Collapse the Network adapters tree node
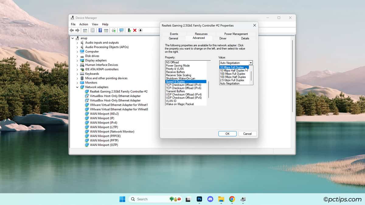Image resolution: width=365 pixels, height=205 pixels. click(x=77, y=87)
